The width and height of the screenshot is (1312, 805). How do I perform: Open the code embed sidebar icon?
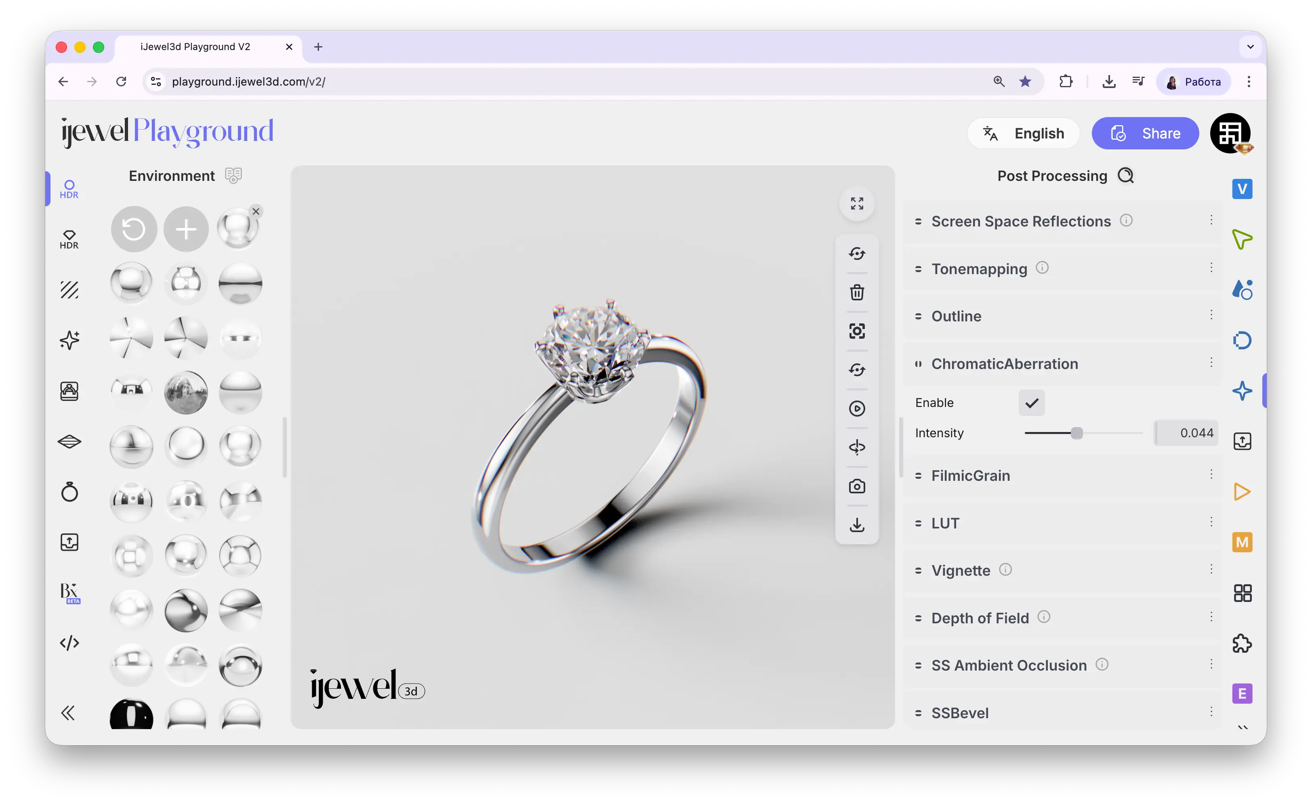point(69,643)
